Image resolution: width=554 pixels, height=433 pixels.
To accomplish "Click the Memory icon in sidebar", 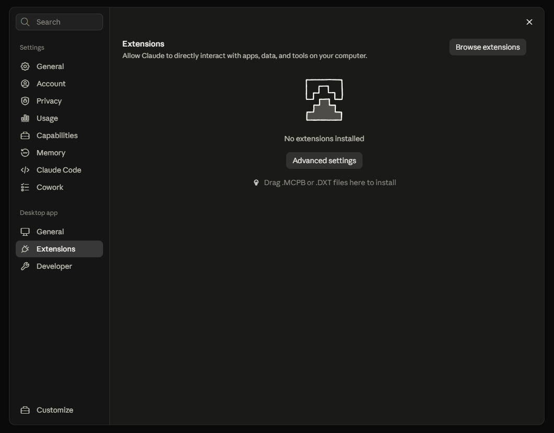I will 25,153.
